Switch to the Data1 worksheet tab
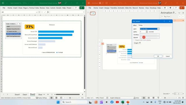 (x=25, y=94)
